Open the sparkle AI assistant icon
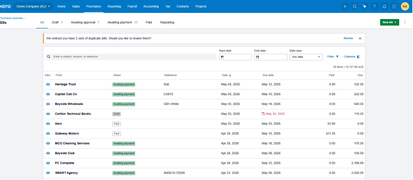 [x=364, y=6]
